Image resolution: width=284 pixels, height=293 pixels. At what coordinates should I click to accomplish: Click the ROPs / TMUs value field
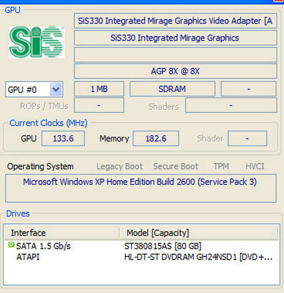(x=99, y=105)
